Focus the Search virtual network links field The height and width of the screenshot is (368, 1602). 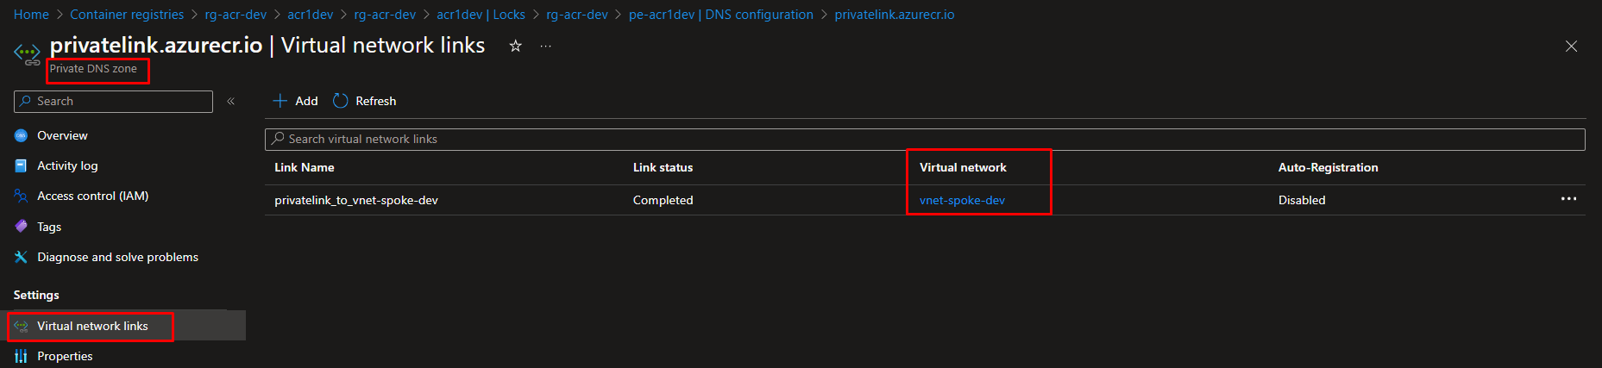925,139
